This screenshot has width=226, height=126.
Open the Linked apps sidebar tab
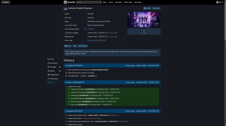click(x=54, y=79)
